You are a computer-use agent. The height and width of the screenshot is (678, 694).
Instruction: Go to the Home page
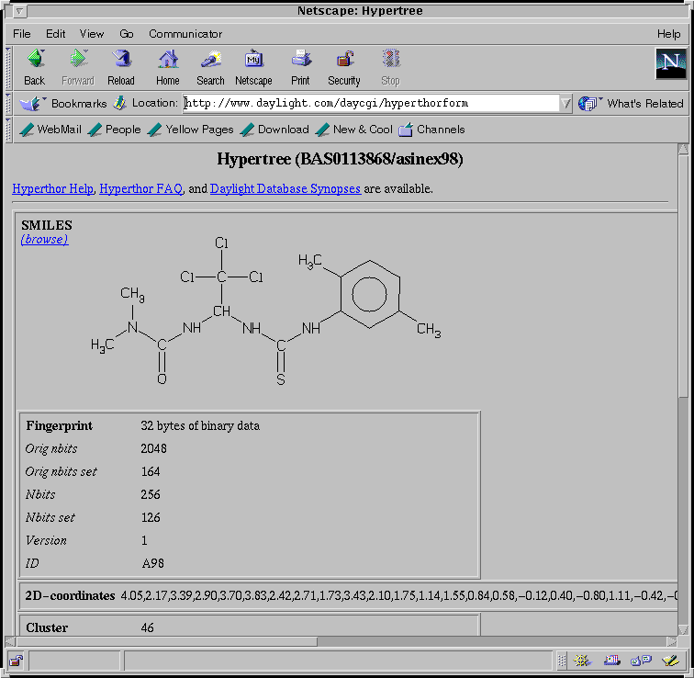click(x=168, y=67)
